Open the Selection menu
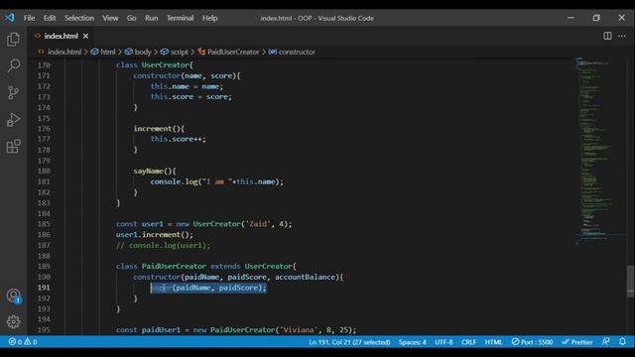 tap(79, 18)
